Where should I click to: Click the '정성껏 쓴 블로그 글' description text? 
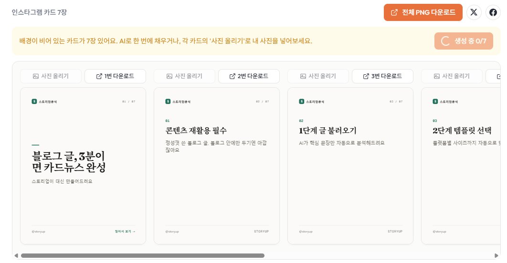tap(216, 146)
